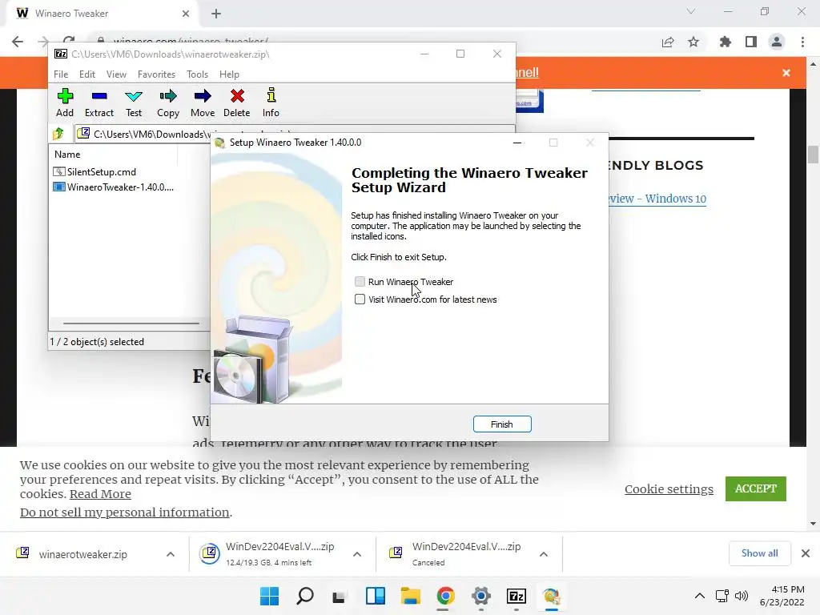Select SilentSetup.cmd in the 7-Zip file list
The width and height of the screenshot is (820, 615).
coord(94,172)
